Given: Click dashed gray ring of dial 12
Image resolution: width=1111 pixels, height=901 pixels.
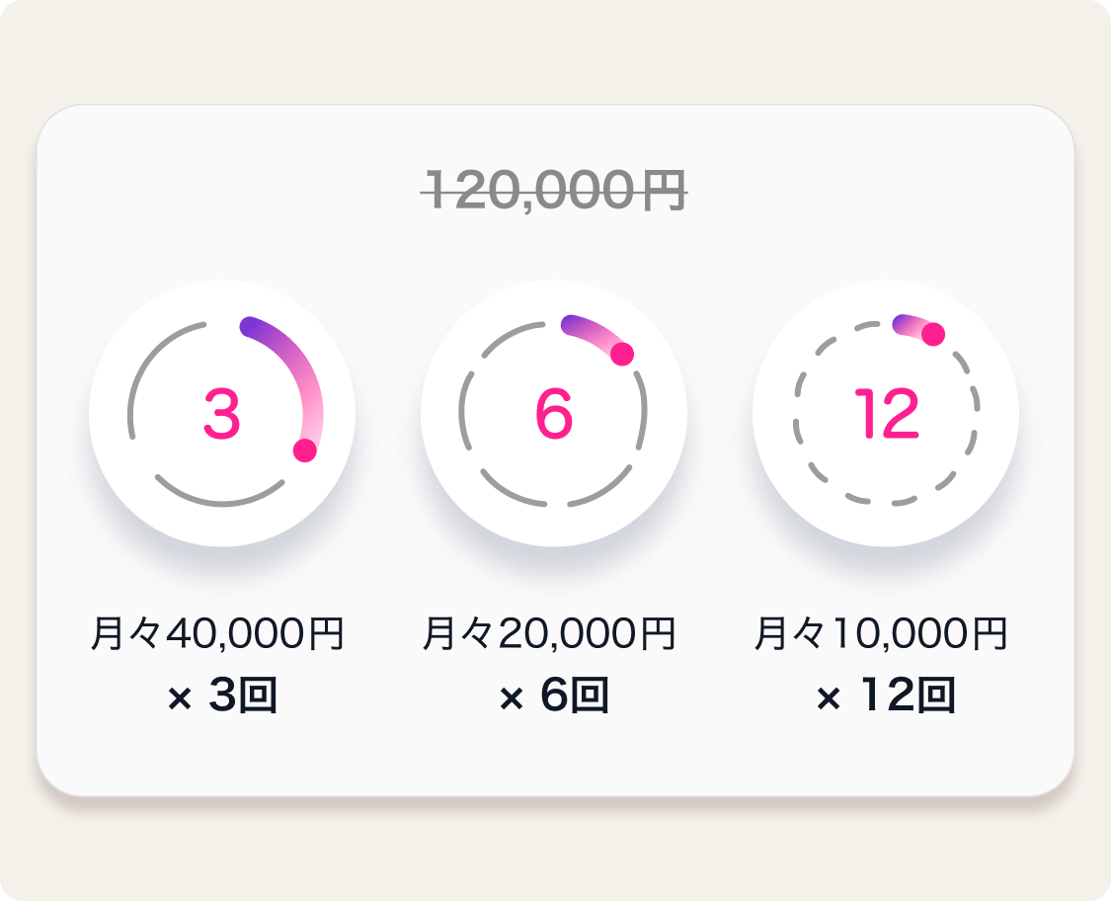Looking at the screenshot, I should [812, 470].
